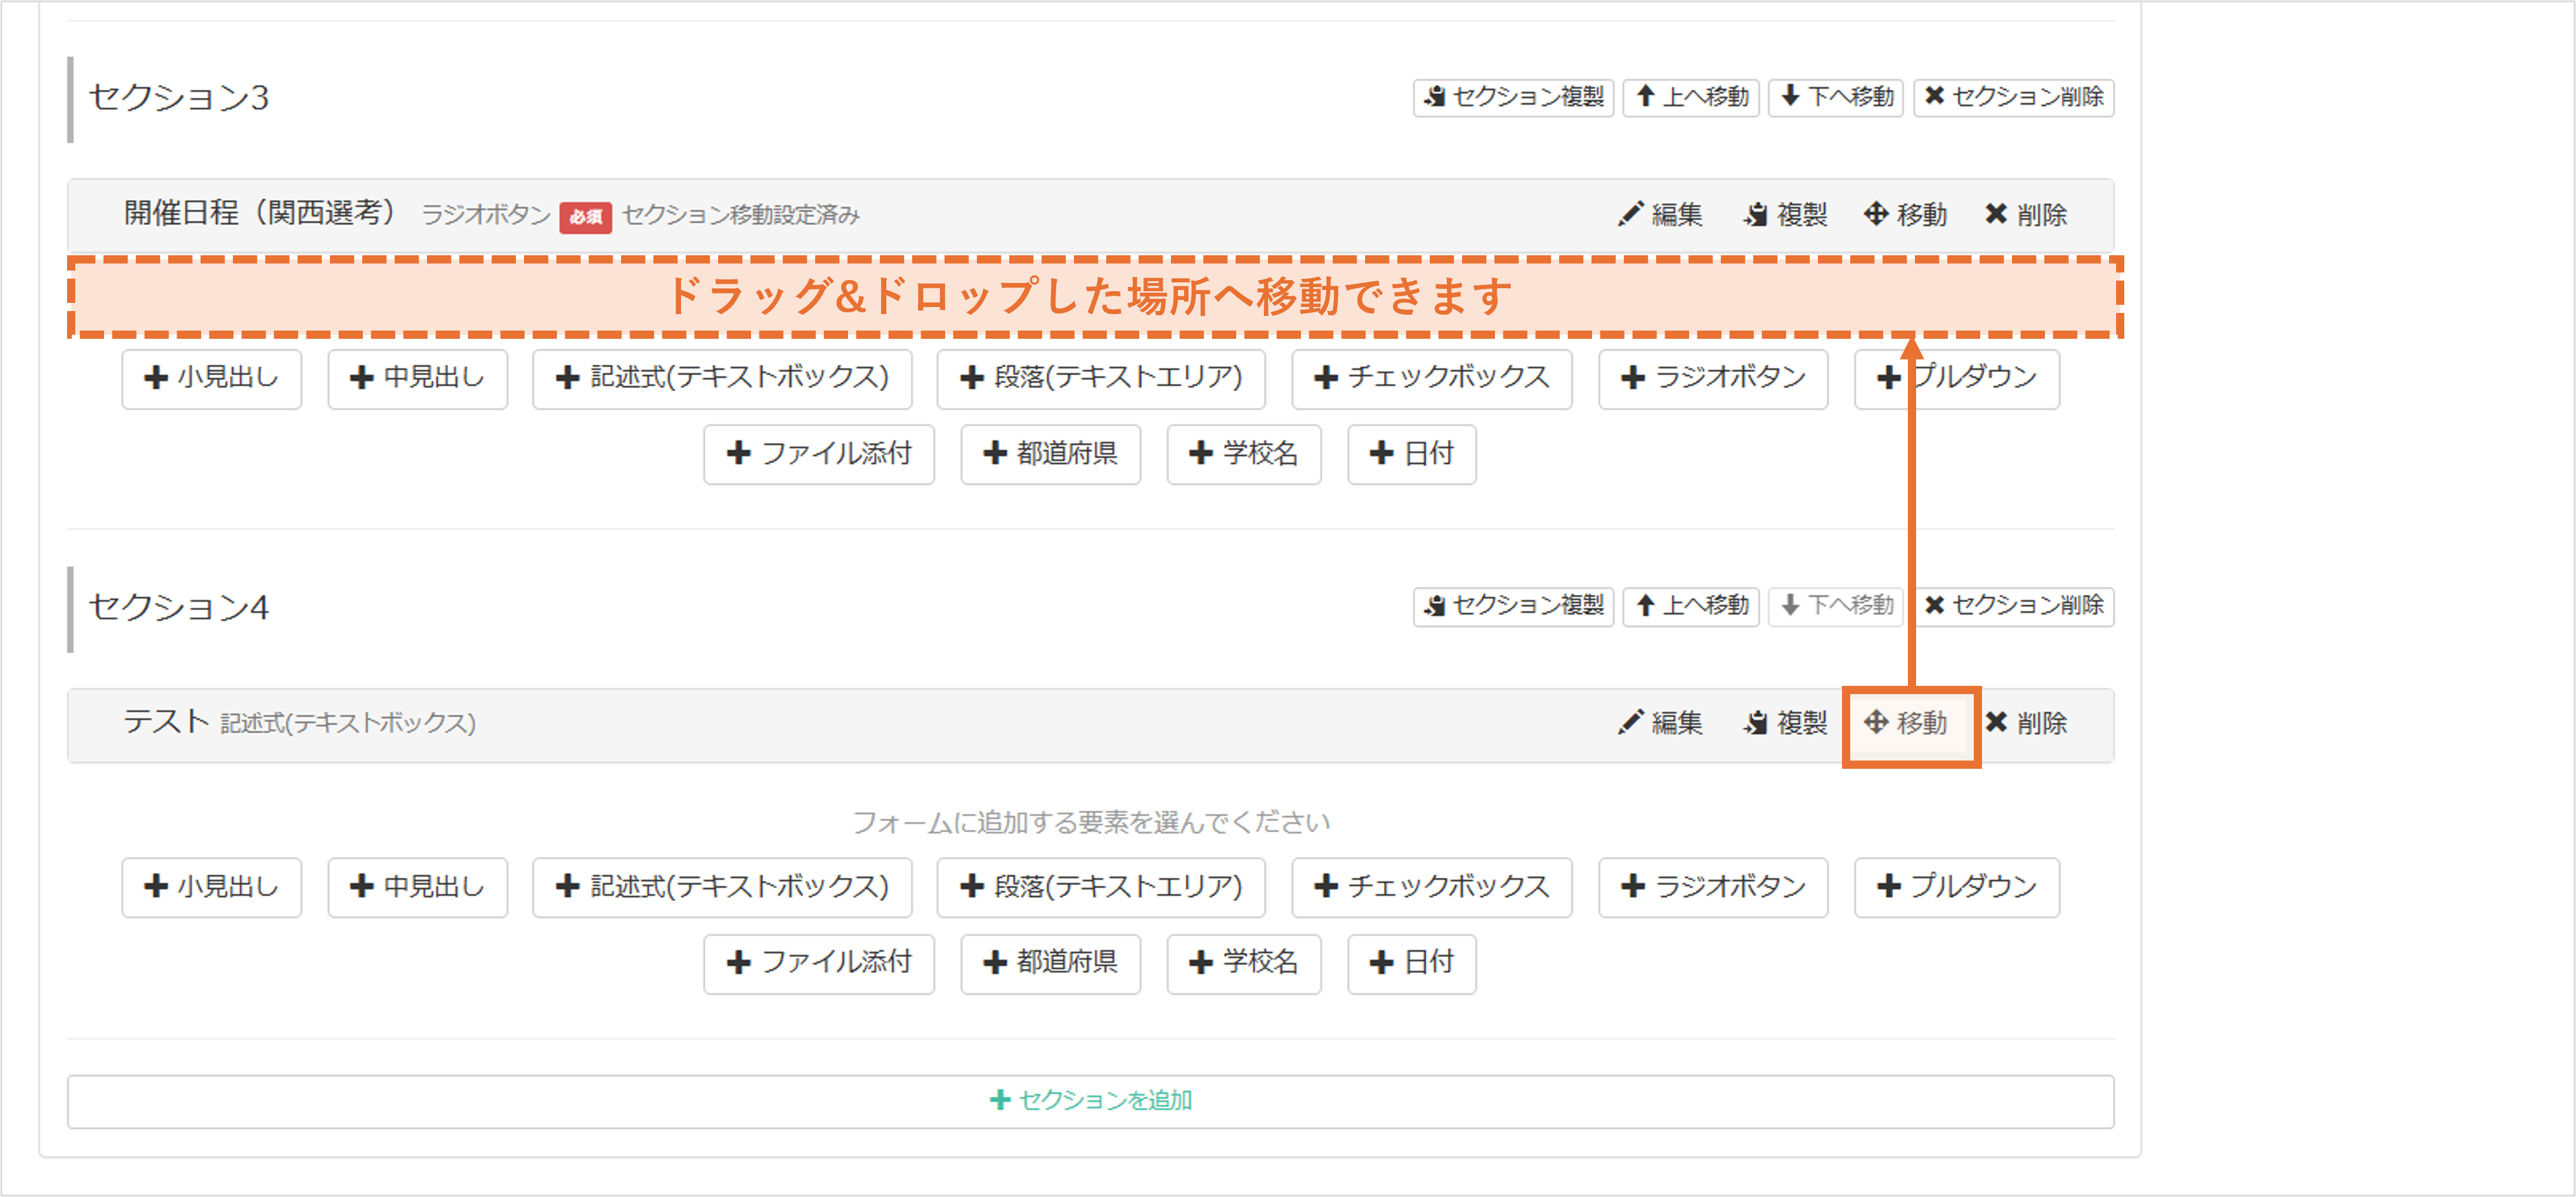Add a ファイル添付 element to セクション4
2576x1197 pixels.
coord(818,963)
